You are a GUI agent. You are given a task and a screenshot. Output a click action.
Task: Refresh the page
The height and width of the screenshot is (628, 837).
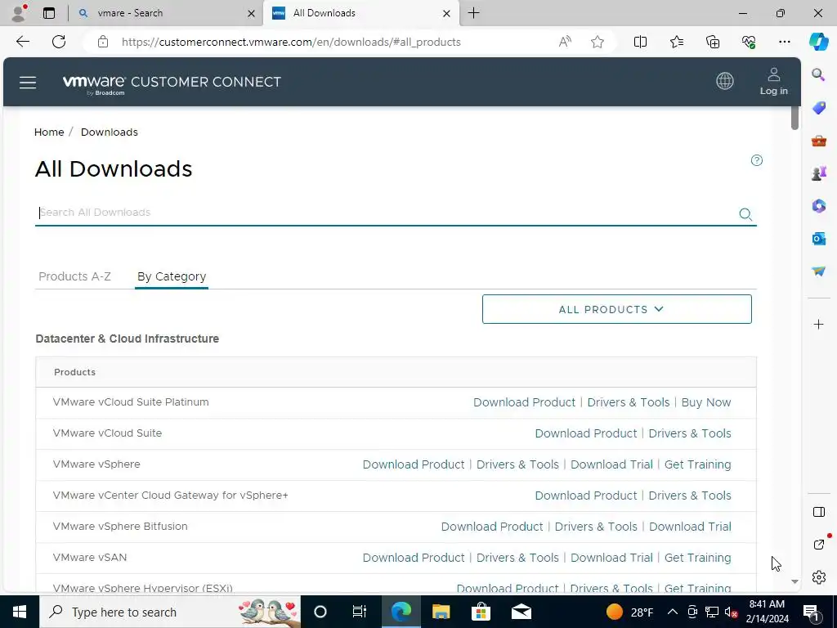click(x=59, y=42)
